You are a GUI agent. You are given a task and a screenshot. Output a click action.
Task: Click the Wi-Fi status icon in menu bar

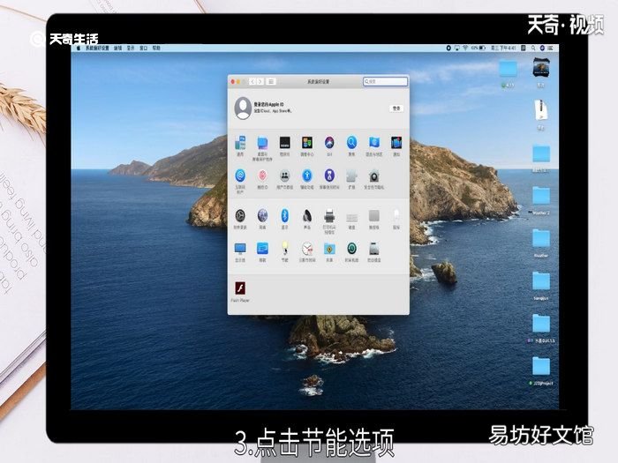point(465,48)
